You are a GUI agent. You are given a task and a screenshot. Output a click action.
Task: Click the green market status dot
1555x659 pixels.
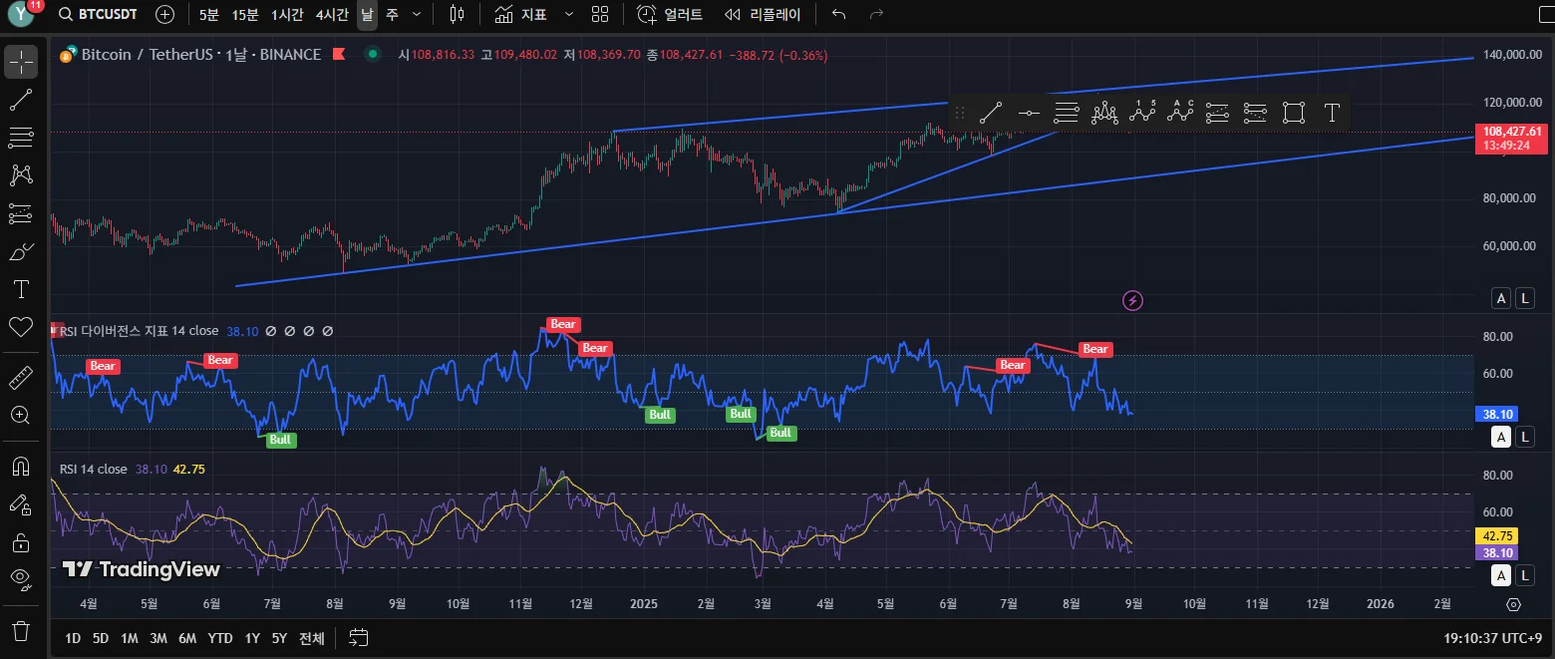372,55
